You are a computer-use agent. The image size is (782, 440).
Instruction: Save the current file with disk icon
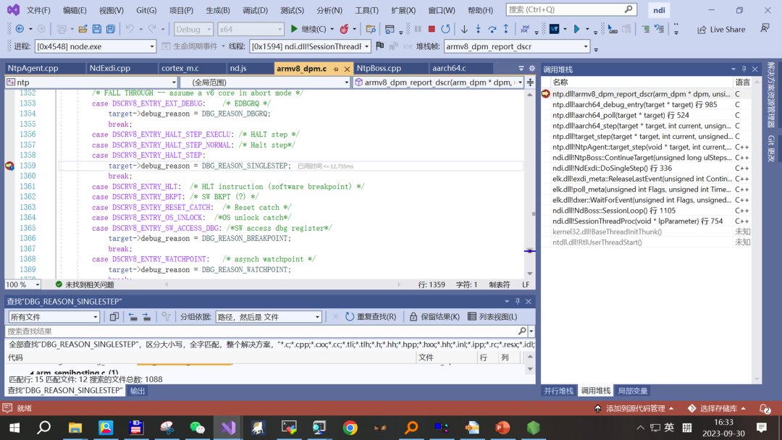click(97, 30)
